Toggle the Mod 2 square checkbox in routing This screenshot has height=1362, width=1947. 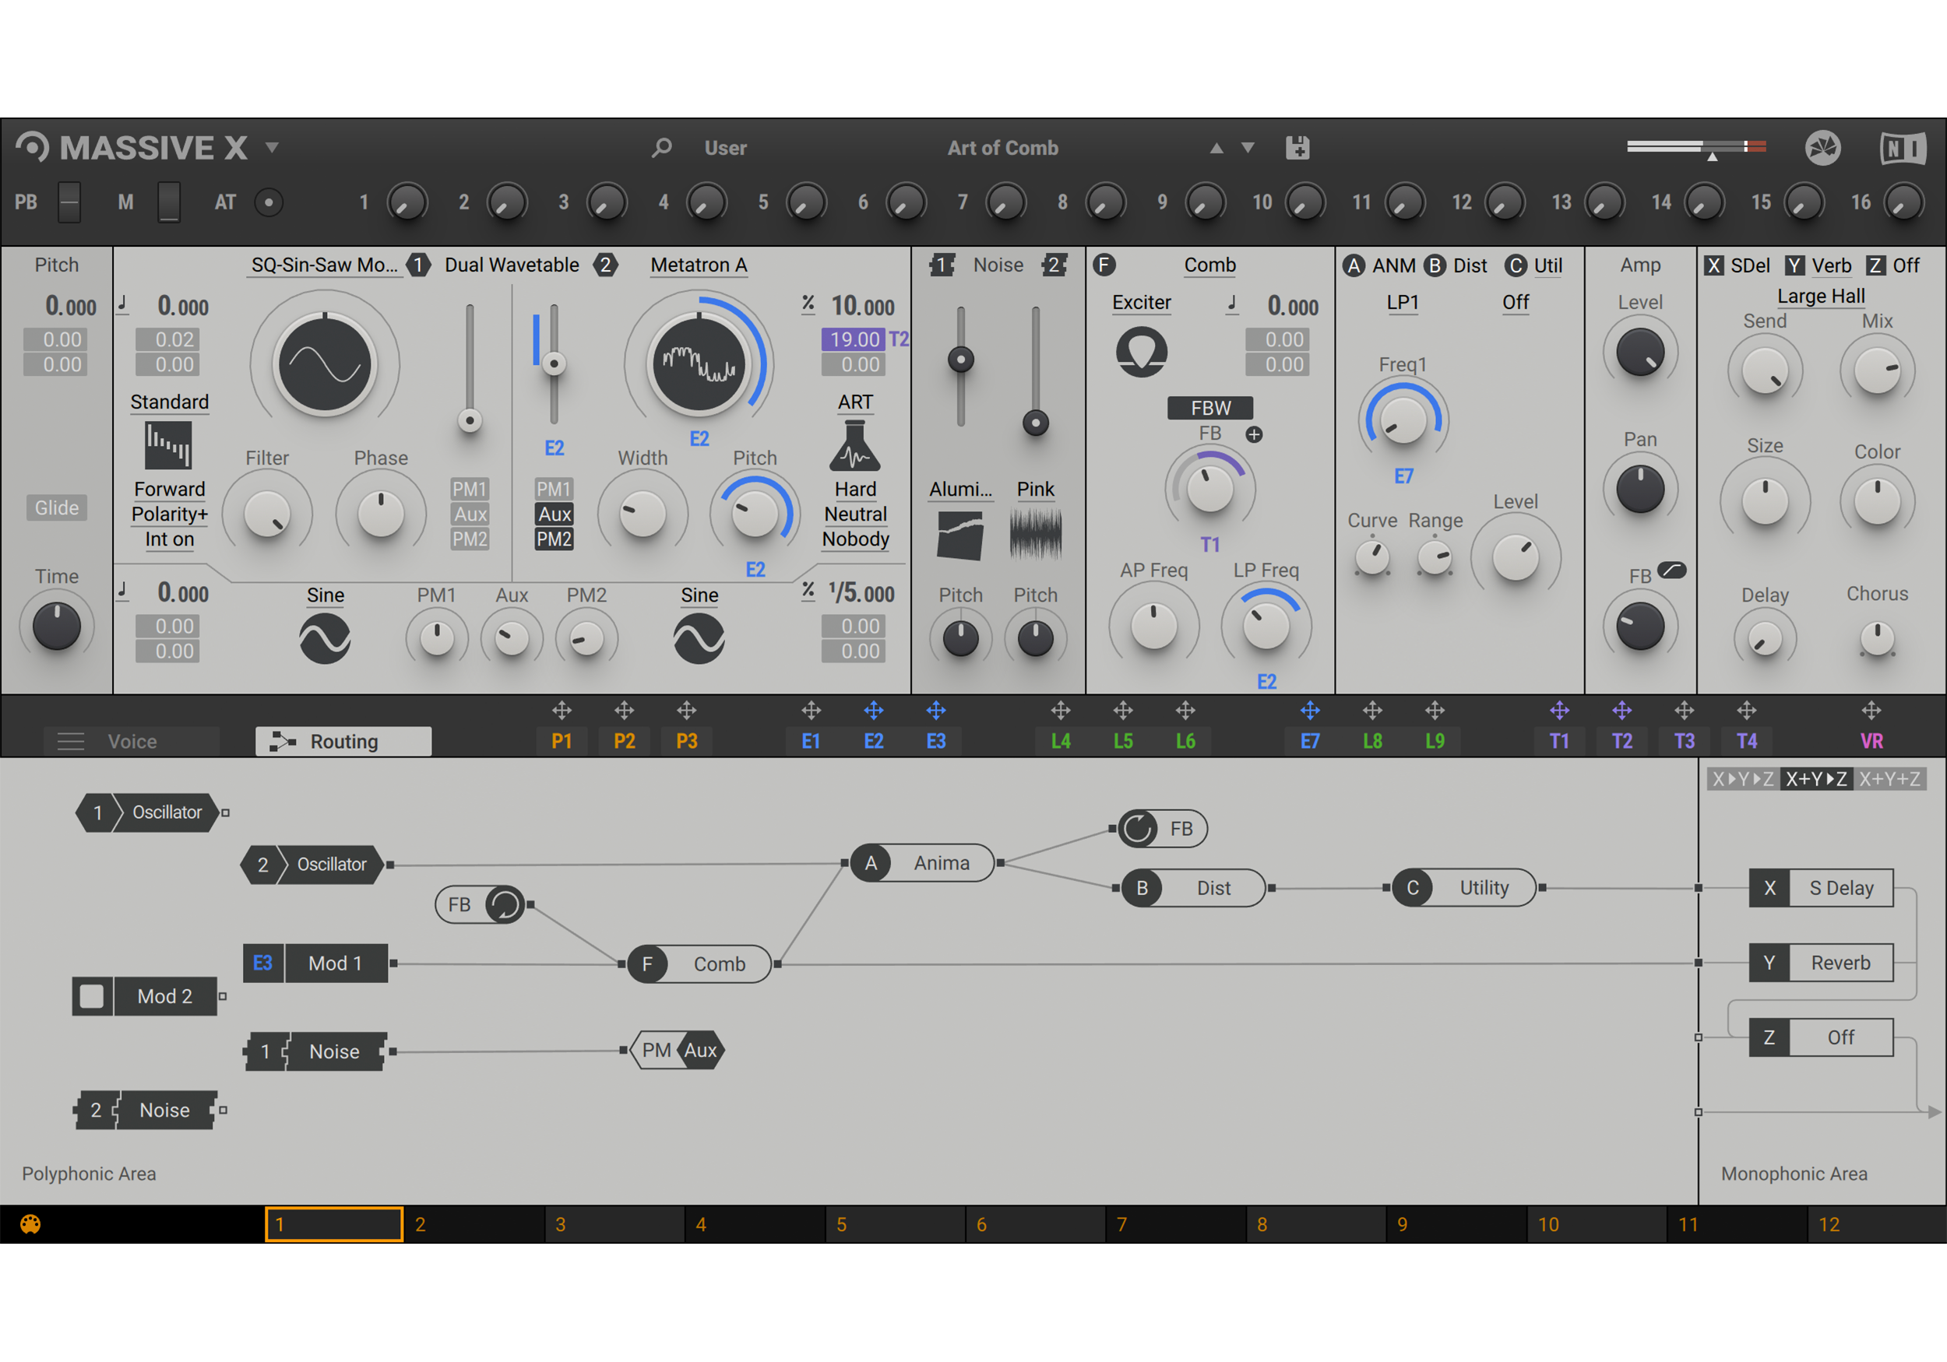(92, 996)
